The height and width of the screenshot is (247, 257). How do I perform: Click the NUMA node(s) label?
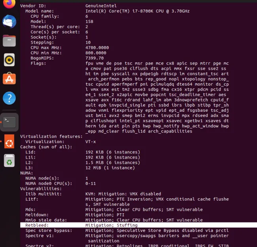42,178
